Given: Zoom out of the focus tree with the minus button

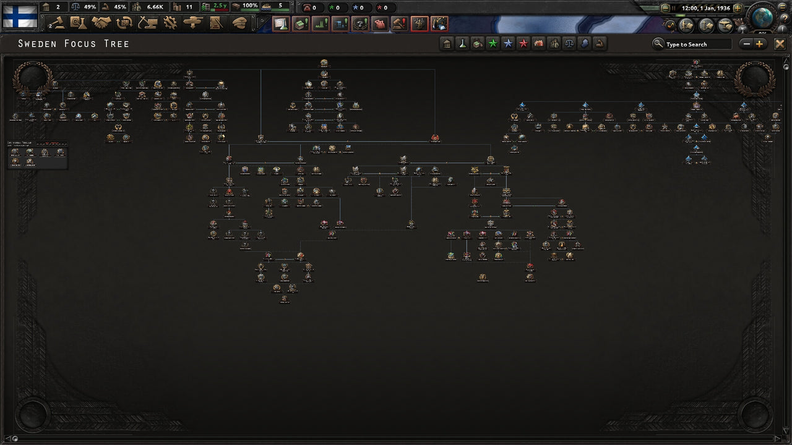Looking at the screenshot, I should click(746, 44).
